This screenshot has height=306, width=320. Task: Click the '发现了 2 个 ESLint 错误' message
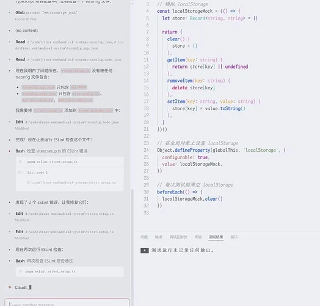click(x=52, y=203)
